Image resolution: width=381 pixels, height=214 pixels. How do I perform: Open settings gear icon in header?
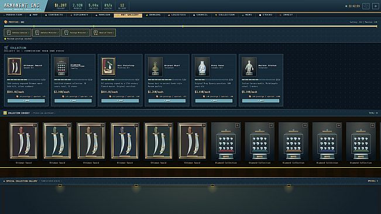tap(375, 6)
